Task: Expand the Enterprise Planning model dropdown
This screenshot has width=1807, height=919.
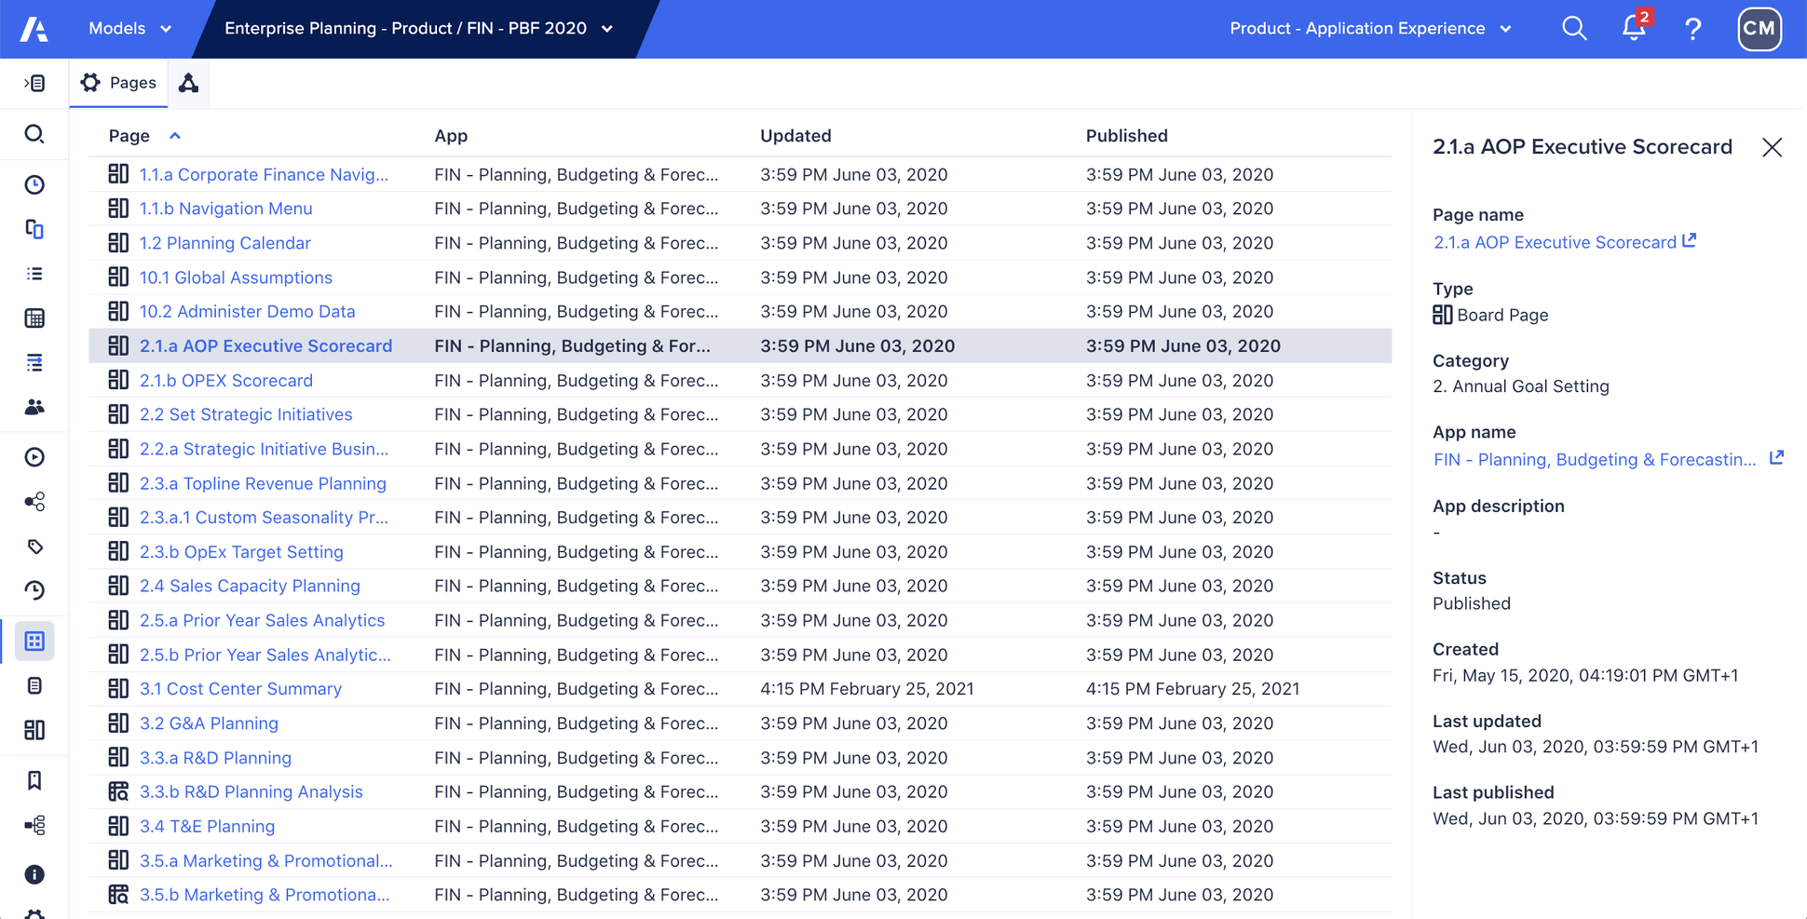Action: [419, 28]
